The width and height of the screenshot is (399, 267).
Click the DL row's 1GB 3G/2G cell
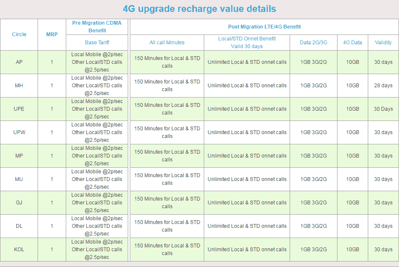tap(314, 226)
